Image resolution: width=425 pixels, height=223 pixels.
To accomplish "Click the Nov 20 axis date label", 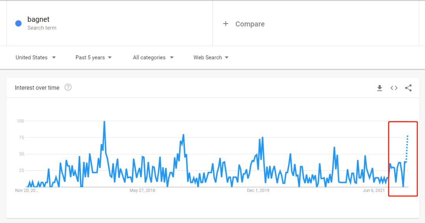I will [x=27, y=190].
